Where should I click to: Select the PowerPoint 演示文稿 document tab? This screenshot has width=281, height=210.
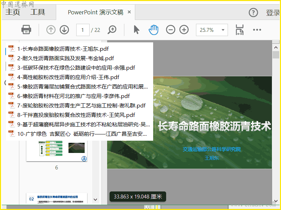pos(96,12)
